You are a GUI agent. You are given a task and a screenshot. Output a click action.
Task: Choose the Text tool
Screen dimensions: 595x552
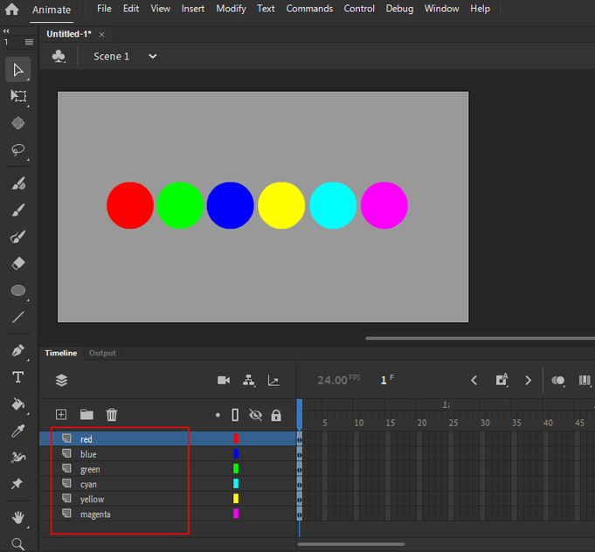point(17,377)
